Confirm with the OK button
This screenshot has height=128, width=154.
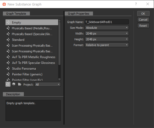pyautogui.click(x=143, y=14)
